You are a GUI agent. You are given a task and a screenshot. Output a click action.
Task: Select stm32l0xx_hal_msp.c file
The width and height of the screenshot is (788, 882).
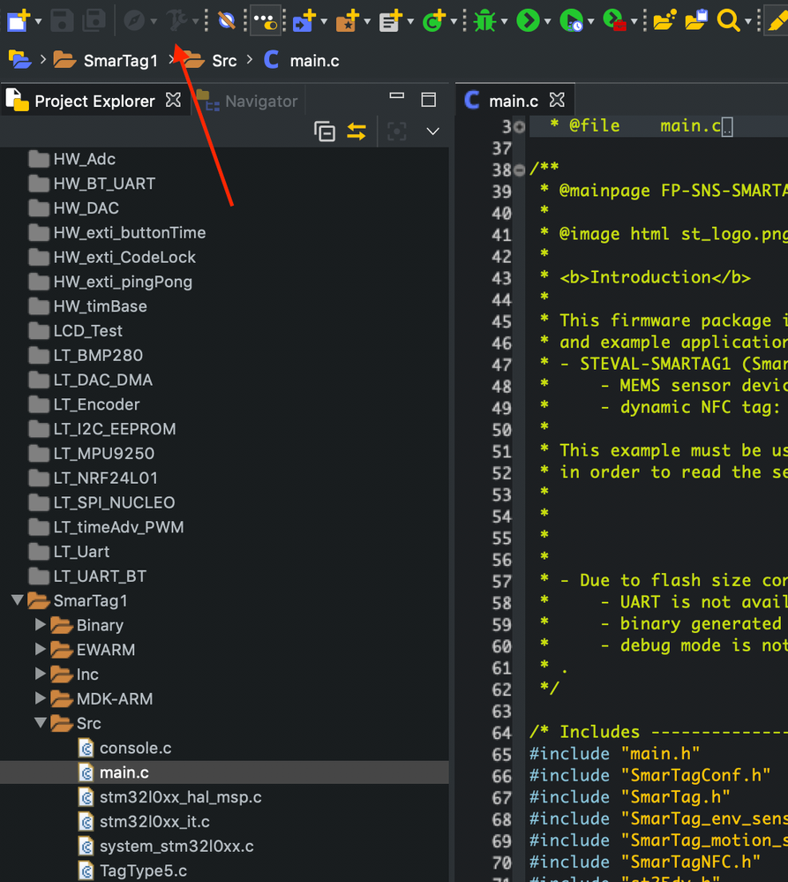pos(180,797)
